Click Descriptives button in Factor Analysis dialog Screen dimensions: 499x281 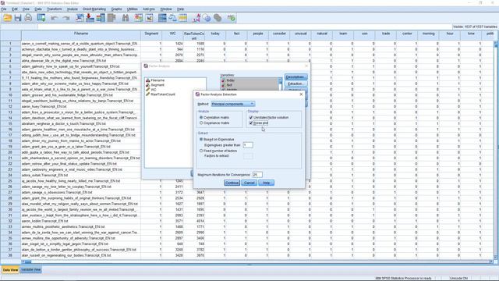click(x=296, y=77)
